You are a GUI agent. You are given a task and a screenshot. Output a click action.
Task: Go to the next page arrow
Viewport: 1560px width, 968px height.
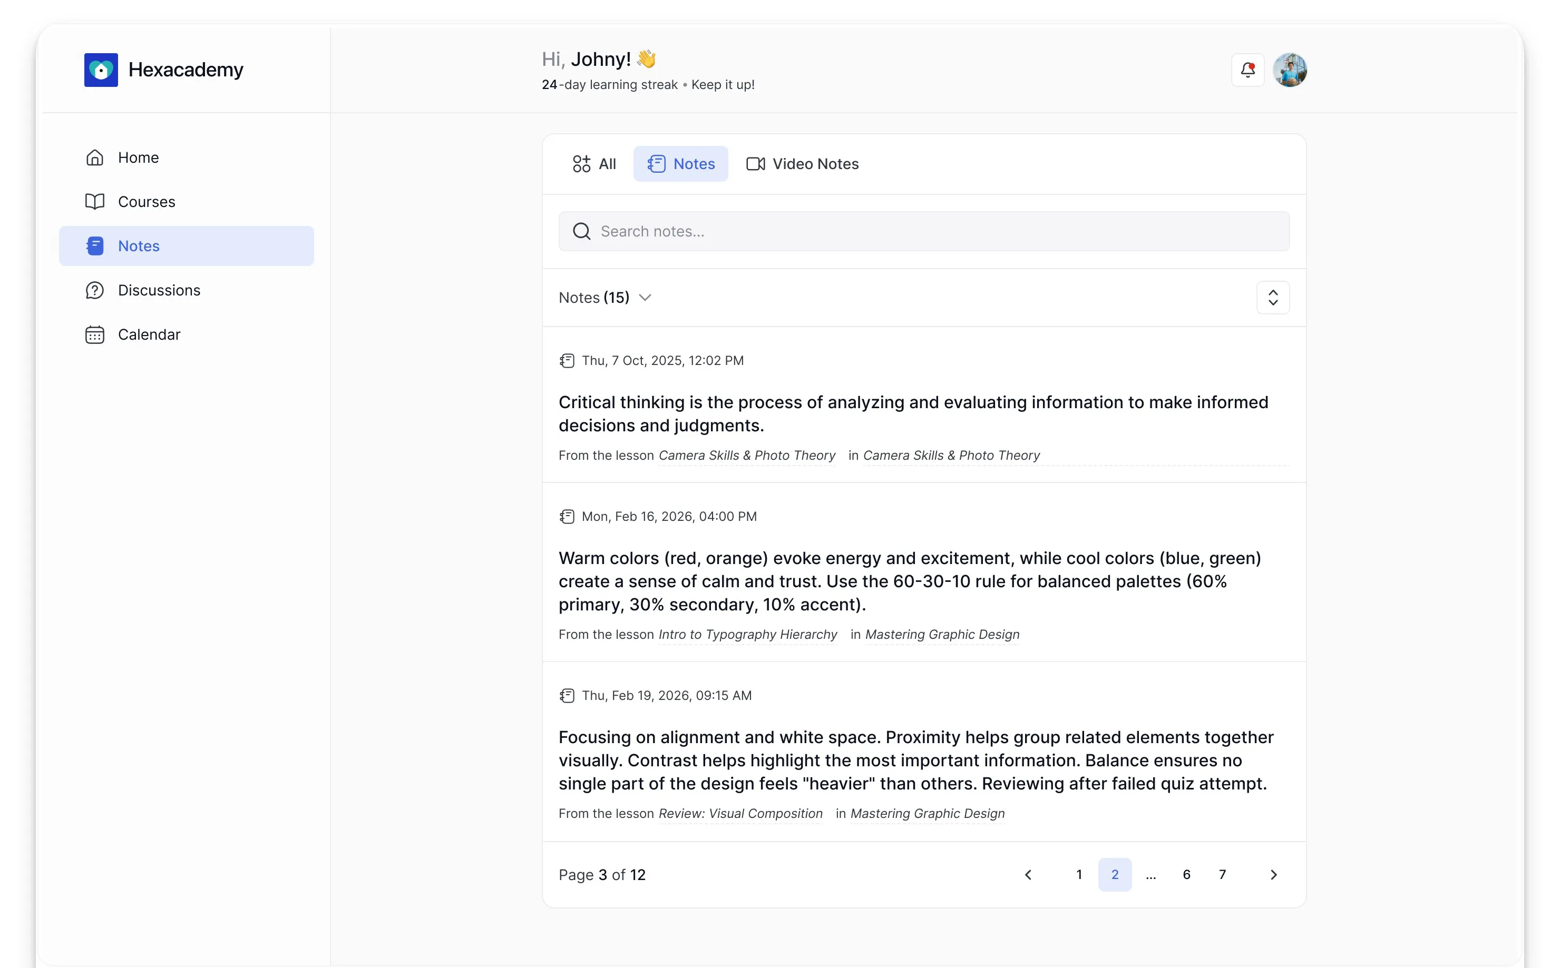pos(1273,875)
